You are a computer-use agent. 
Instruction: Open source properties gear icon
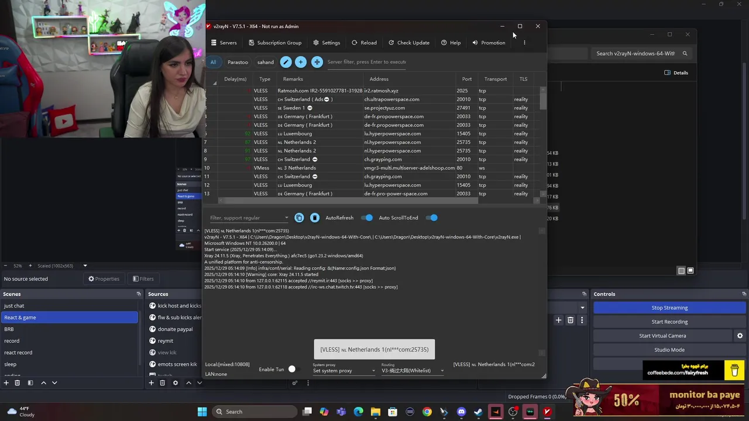click(x=175, y=383)
